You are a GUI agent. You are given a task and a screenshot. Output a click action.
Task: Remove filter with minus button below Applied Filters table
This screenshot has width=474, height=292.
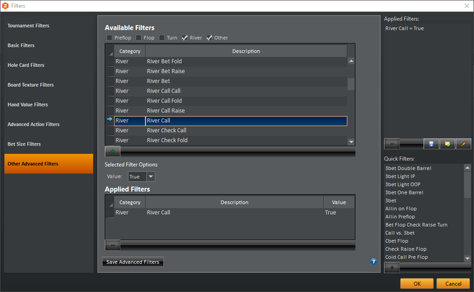112,245
